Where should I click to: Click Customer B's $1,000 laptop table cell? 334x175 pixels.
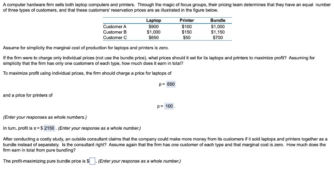(153, 32)
